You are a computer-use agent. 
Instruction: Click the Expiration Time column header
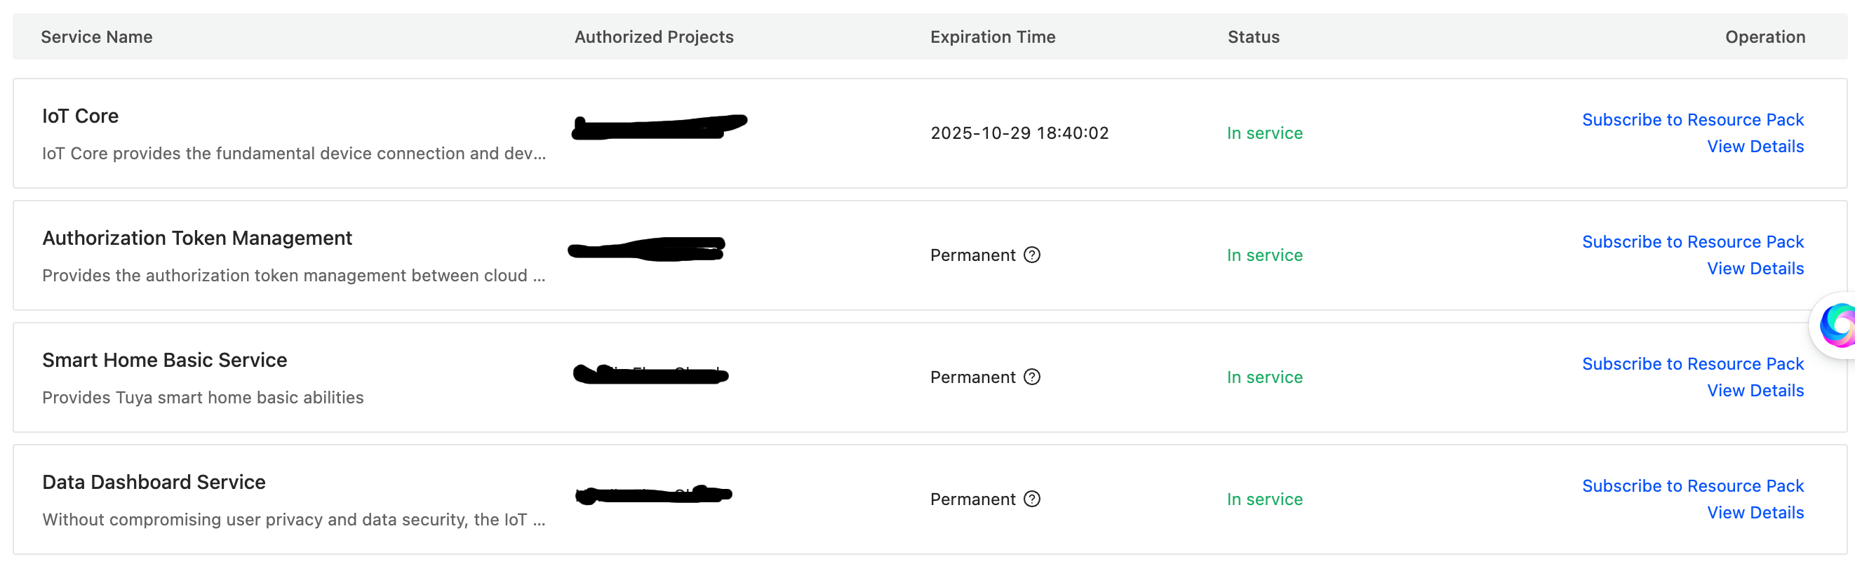coord(992,36)
